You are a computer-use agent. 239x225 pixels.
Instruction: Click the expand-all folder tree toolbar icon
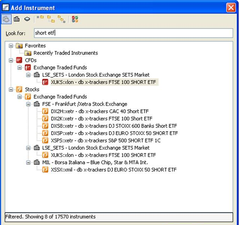(x=61, y=19)
